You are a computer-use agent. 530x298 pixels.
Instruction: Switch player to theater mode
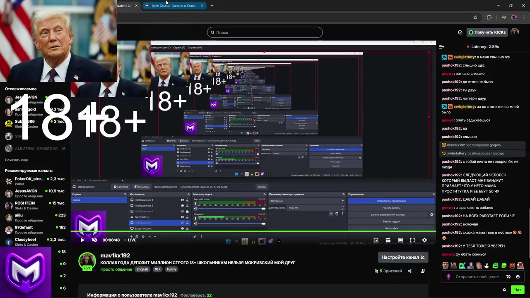[x=400, y=240]
